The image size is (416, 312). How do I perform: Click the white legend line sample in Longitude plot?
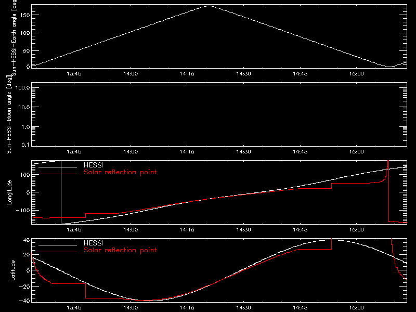point(58,167)
